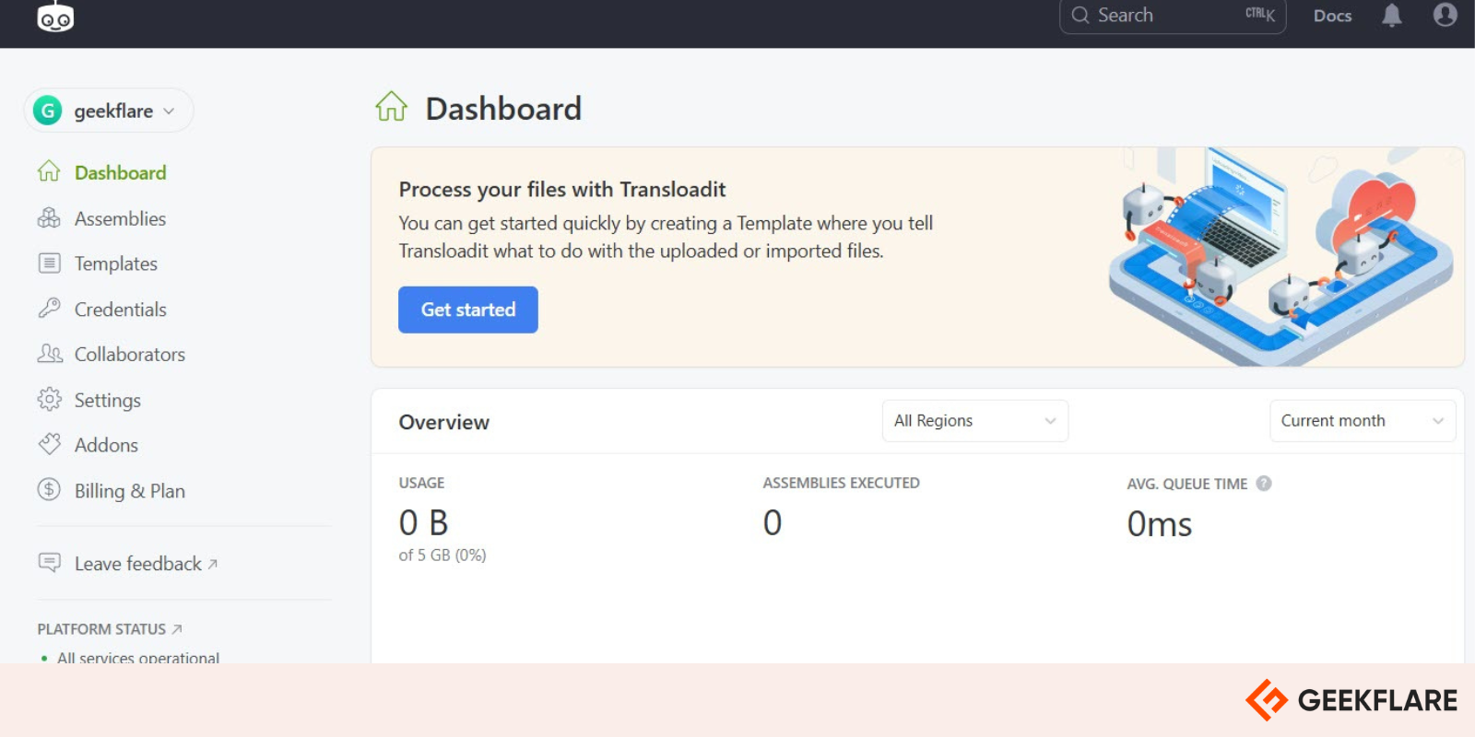Open the user profile avatar menu
This screenshot has height=737, width=1475.
click(x=1445, y=15)
